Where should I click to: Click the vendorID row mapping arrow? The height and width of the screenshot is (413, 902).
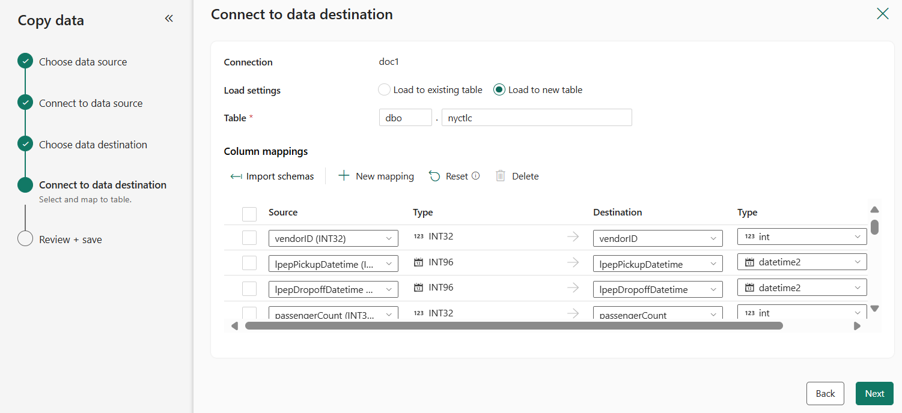tap(573, 237)
